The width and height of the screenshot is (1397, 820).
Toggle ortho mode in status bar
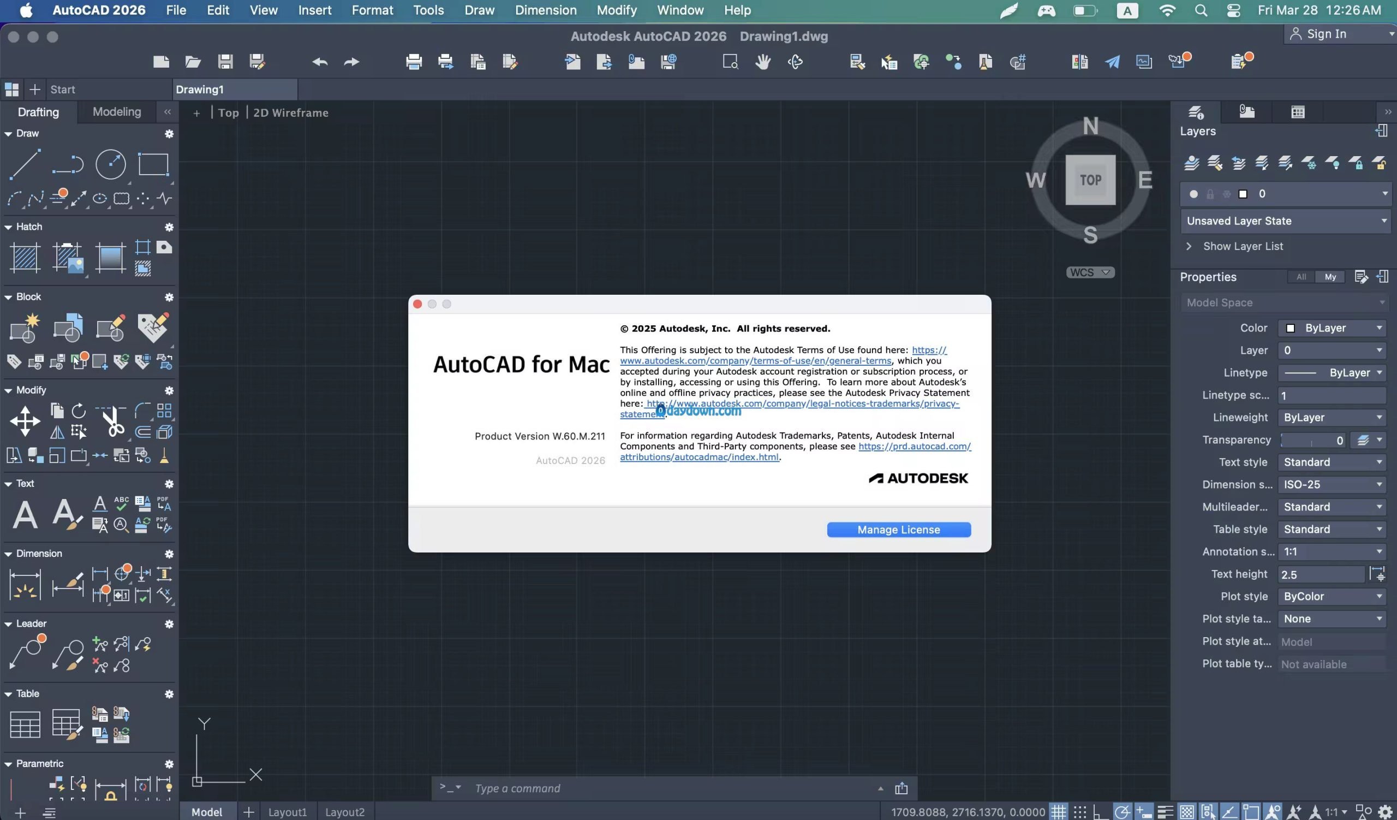click(x=1101, y=812)
